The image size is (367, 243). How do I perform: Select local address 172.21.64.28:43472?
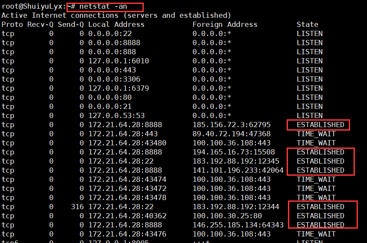[127, 189]
